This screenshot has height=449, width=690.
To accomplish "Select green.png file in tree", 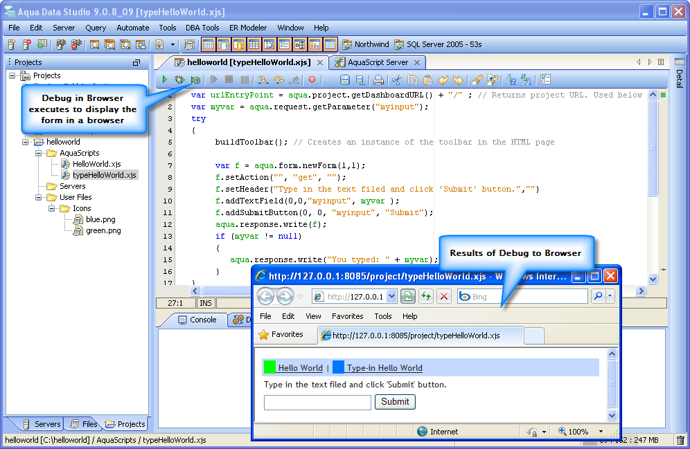I will pos(103,230).
